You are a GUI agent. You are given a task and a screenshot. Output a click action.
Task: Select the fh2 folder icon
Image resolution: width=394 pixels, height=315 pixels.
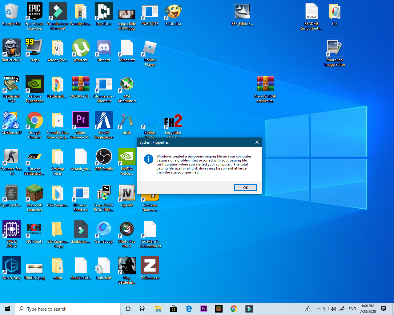pyautogui.click(x=335, y=14)
